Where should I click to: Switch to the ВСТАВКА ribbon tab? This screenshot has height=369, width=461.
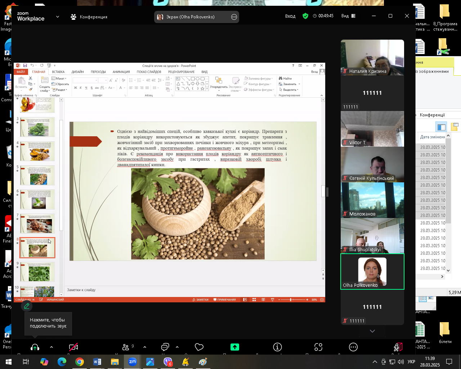[x=58, y=72]
